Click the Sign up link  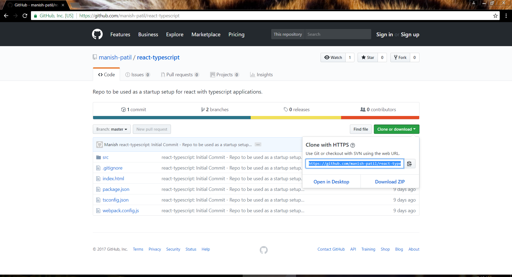[x=410, y=34]
